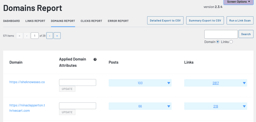Click the Applied Domain Attributes column header

73,62
